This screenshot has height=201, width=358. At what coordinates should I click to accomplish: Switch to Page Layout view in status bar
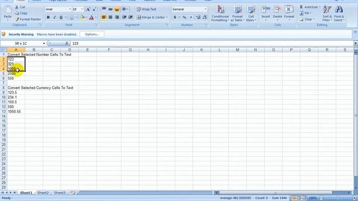tap(299, 198)
